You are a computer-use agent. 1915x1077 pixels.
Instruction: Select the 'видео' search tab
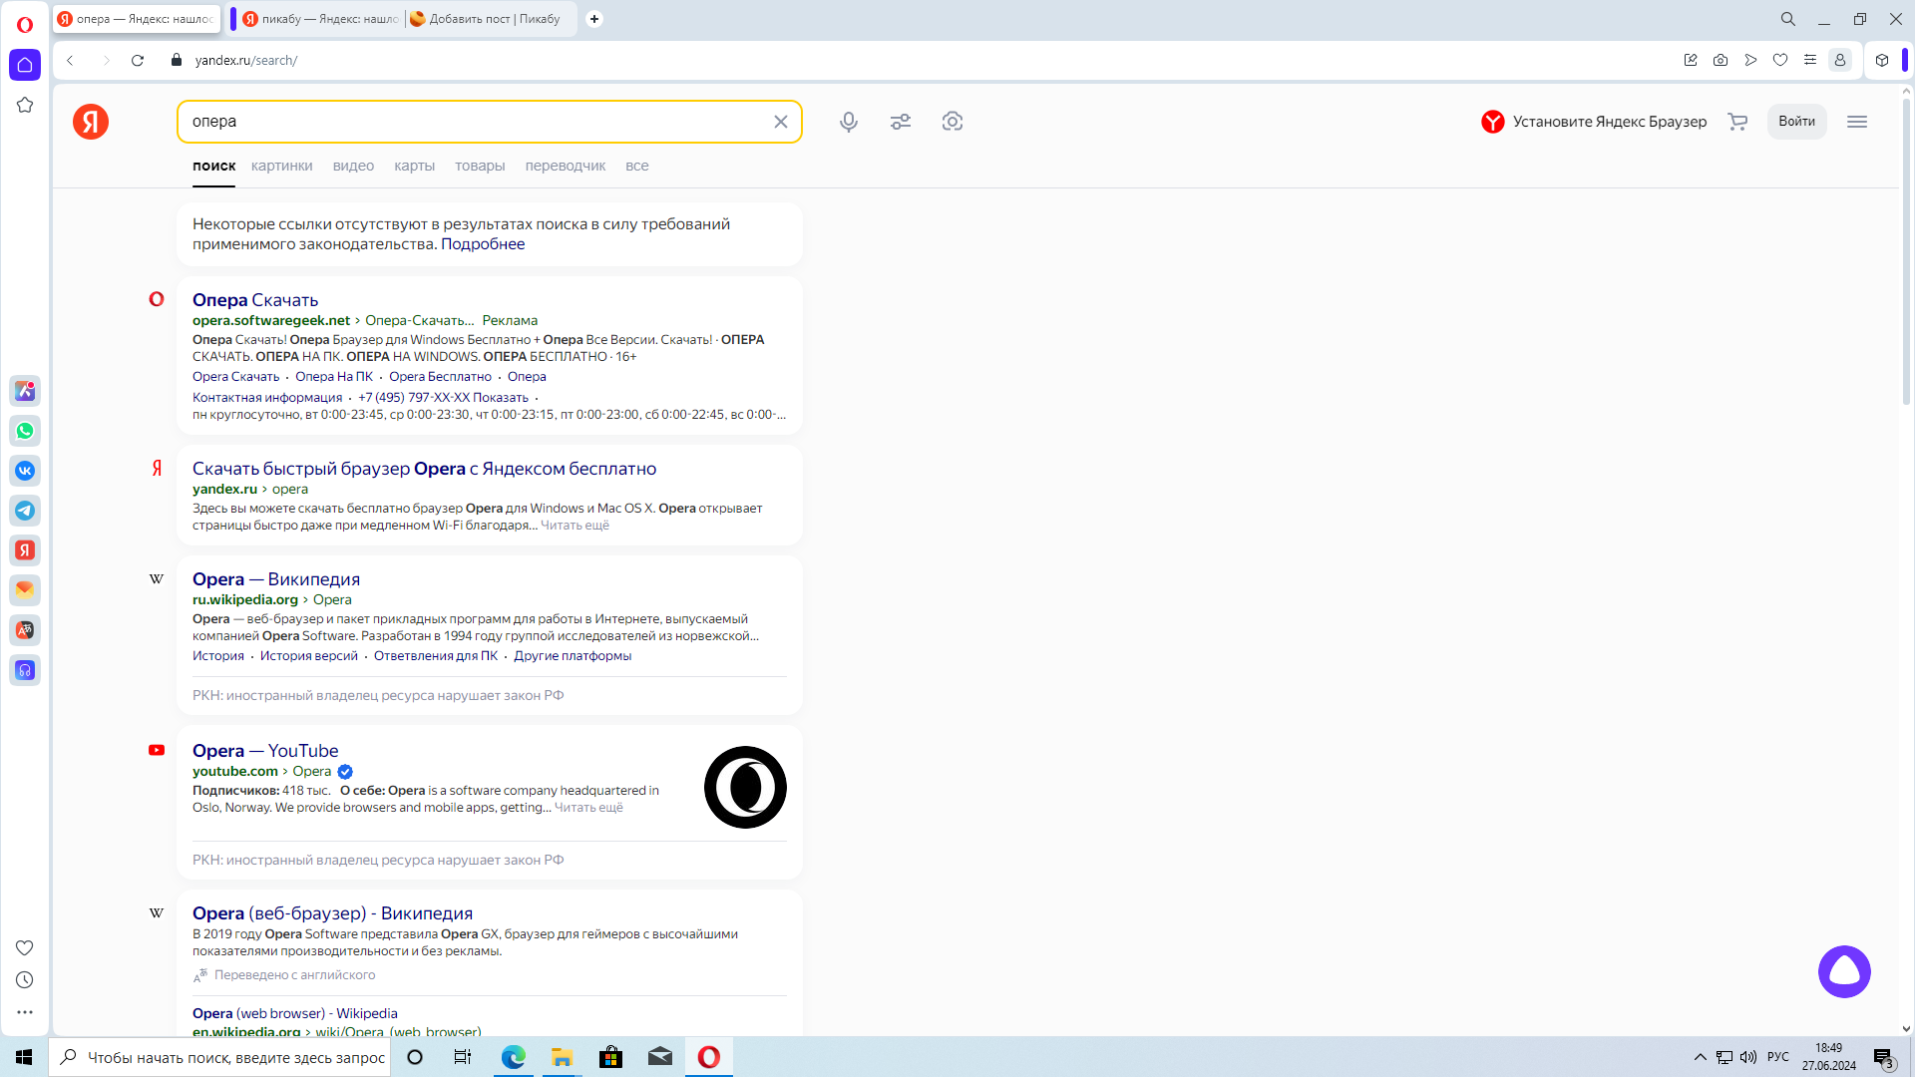click(x=353, y=166)
